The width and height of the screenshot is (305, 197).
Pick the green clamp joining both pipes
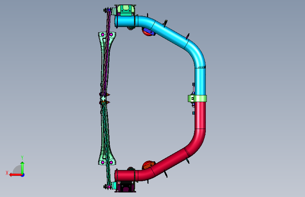point(197,98)
